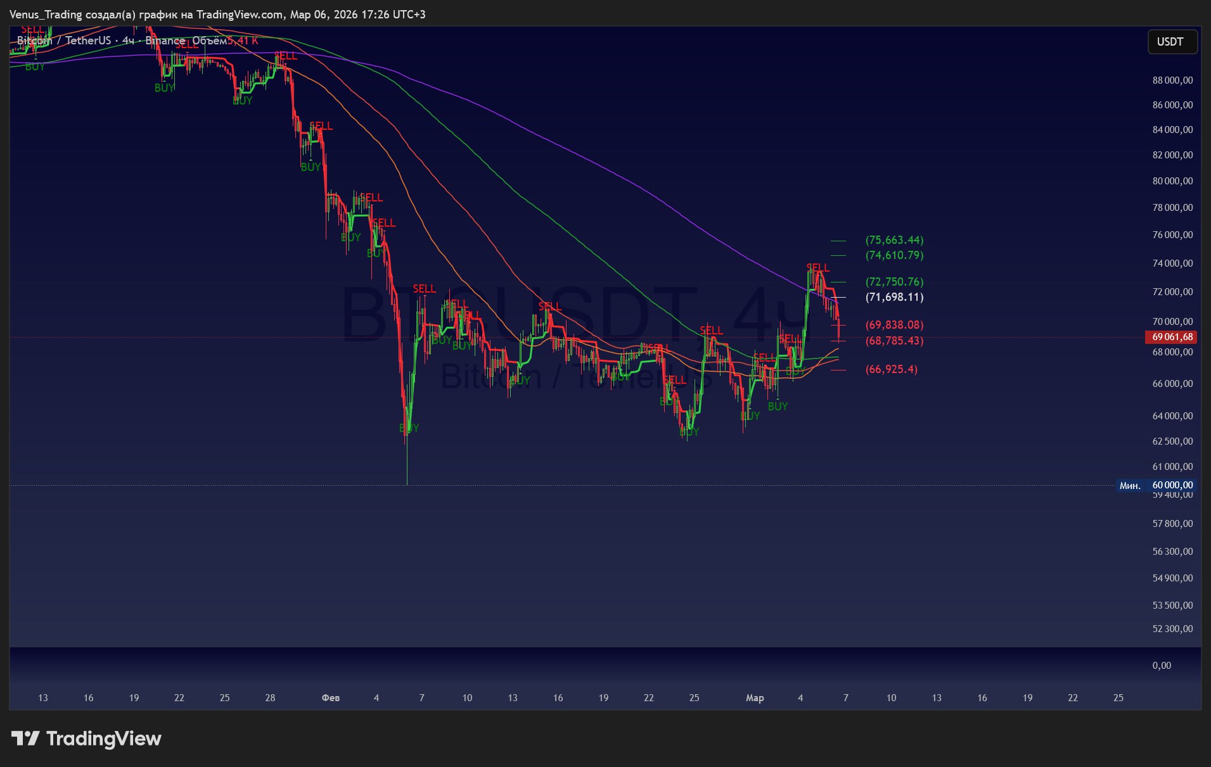Screen dimensions: 1211x767
Task: Click the 57 800,00 price axis label
Action: 1172,523
